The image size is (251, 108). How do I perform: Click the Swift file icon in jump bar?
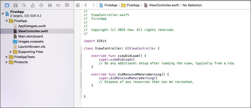(146, 5)
